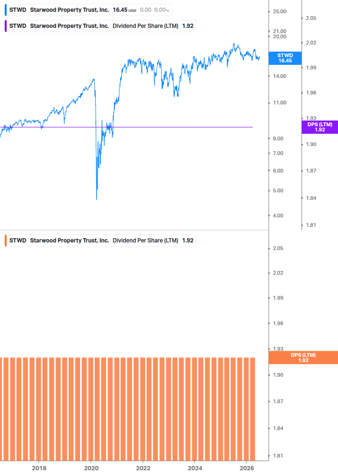Click the 11.00 price axis label
Screen dimensions: 338x475
pos(280,103)
